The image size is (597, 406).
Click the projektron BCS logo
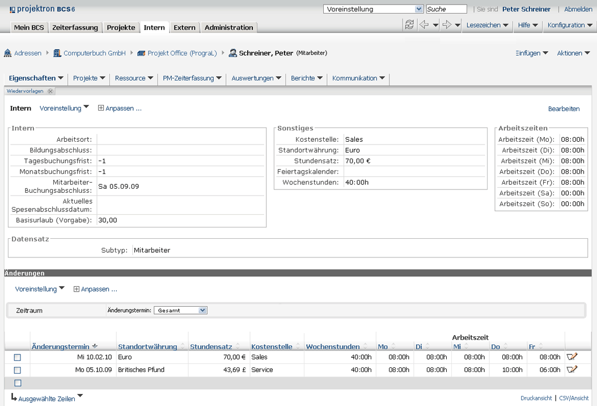pos(43,9)
